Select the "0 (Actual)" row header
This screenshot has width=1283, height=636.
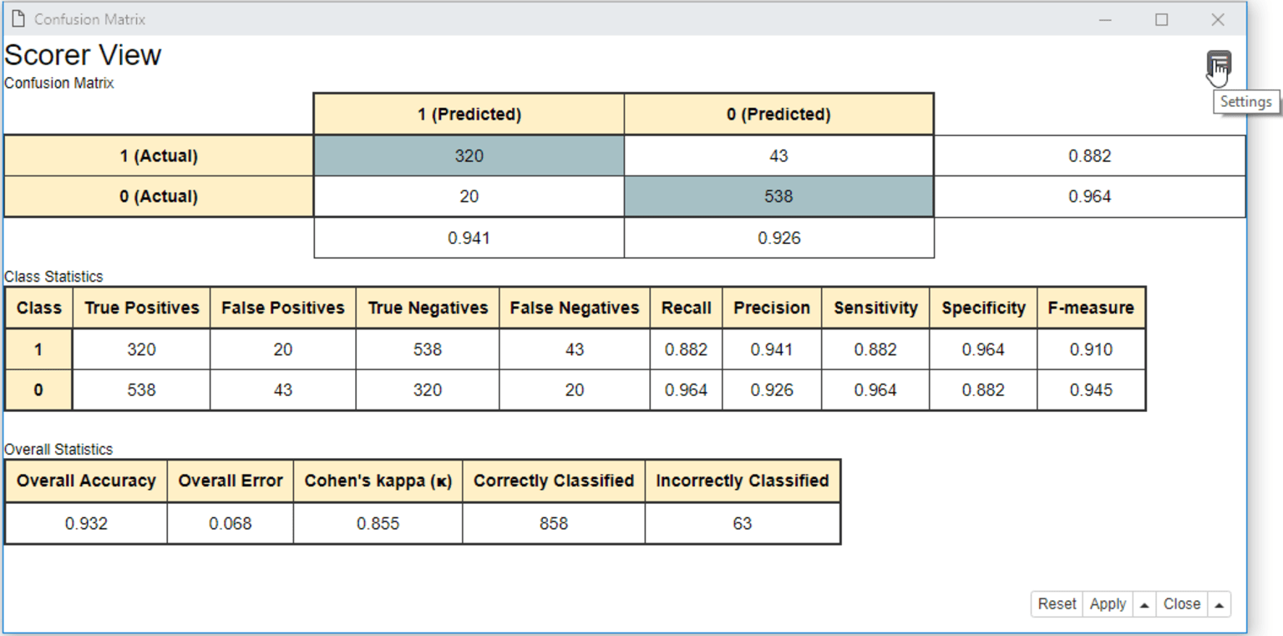159,196
